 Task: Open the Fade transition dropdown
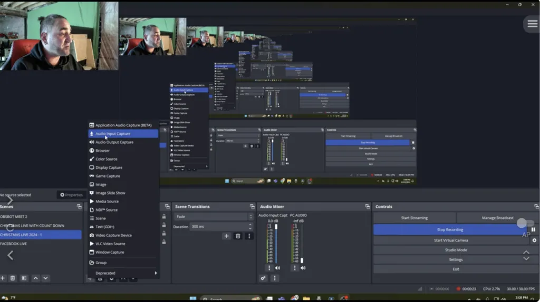click(x=214, y=216)
